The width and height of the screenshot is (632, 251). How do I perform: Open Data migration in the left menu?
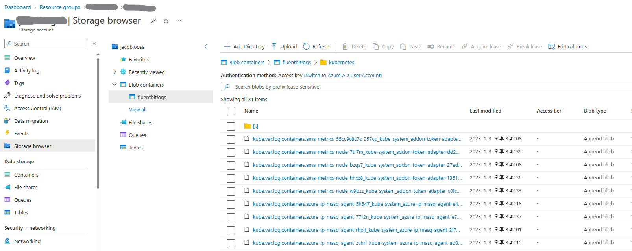coord(31,121)
